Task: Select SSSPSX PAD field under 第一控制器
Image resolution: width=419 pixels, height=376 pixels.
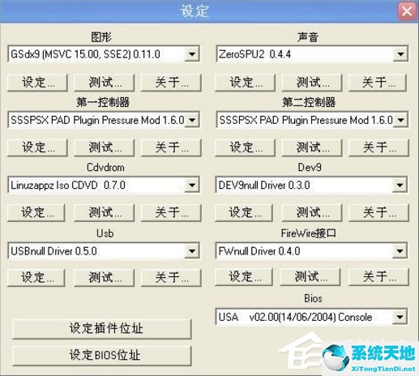Action: [x=104, y=119]
